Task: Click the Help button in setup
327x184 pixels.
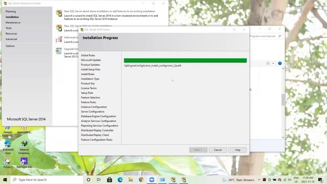Action: (x=237, y=150)
